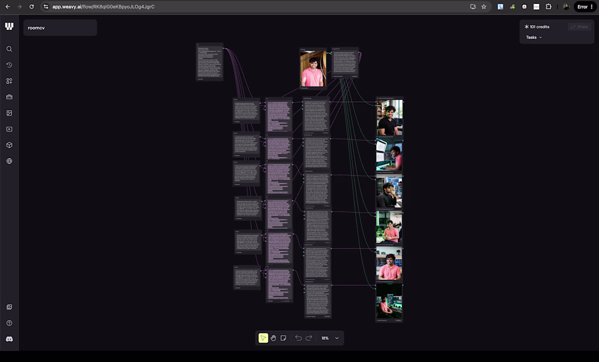
Task: Edit the roomcv flow name field
Action: point(60,27)
